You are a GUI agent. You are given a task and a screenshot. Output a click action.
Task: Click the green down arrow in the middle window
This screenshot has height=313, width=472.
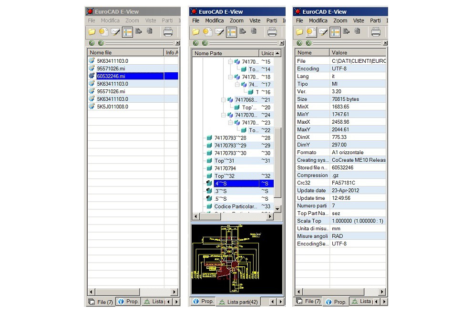coord(205,43)
